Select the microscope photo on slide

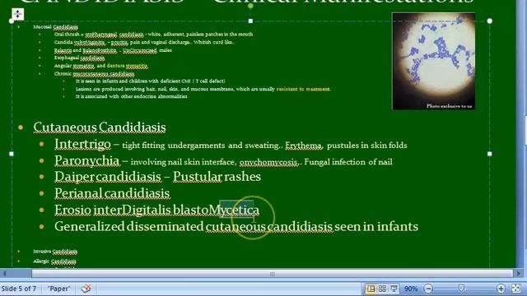tap(434, 62)
